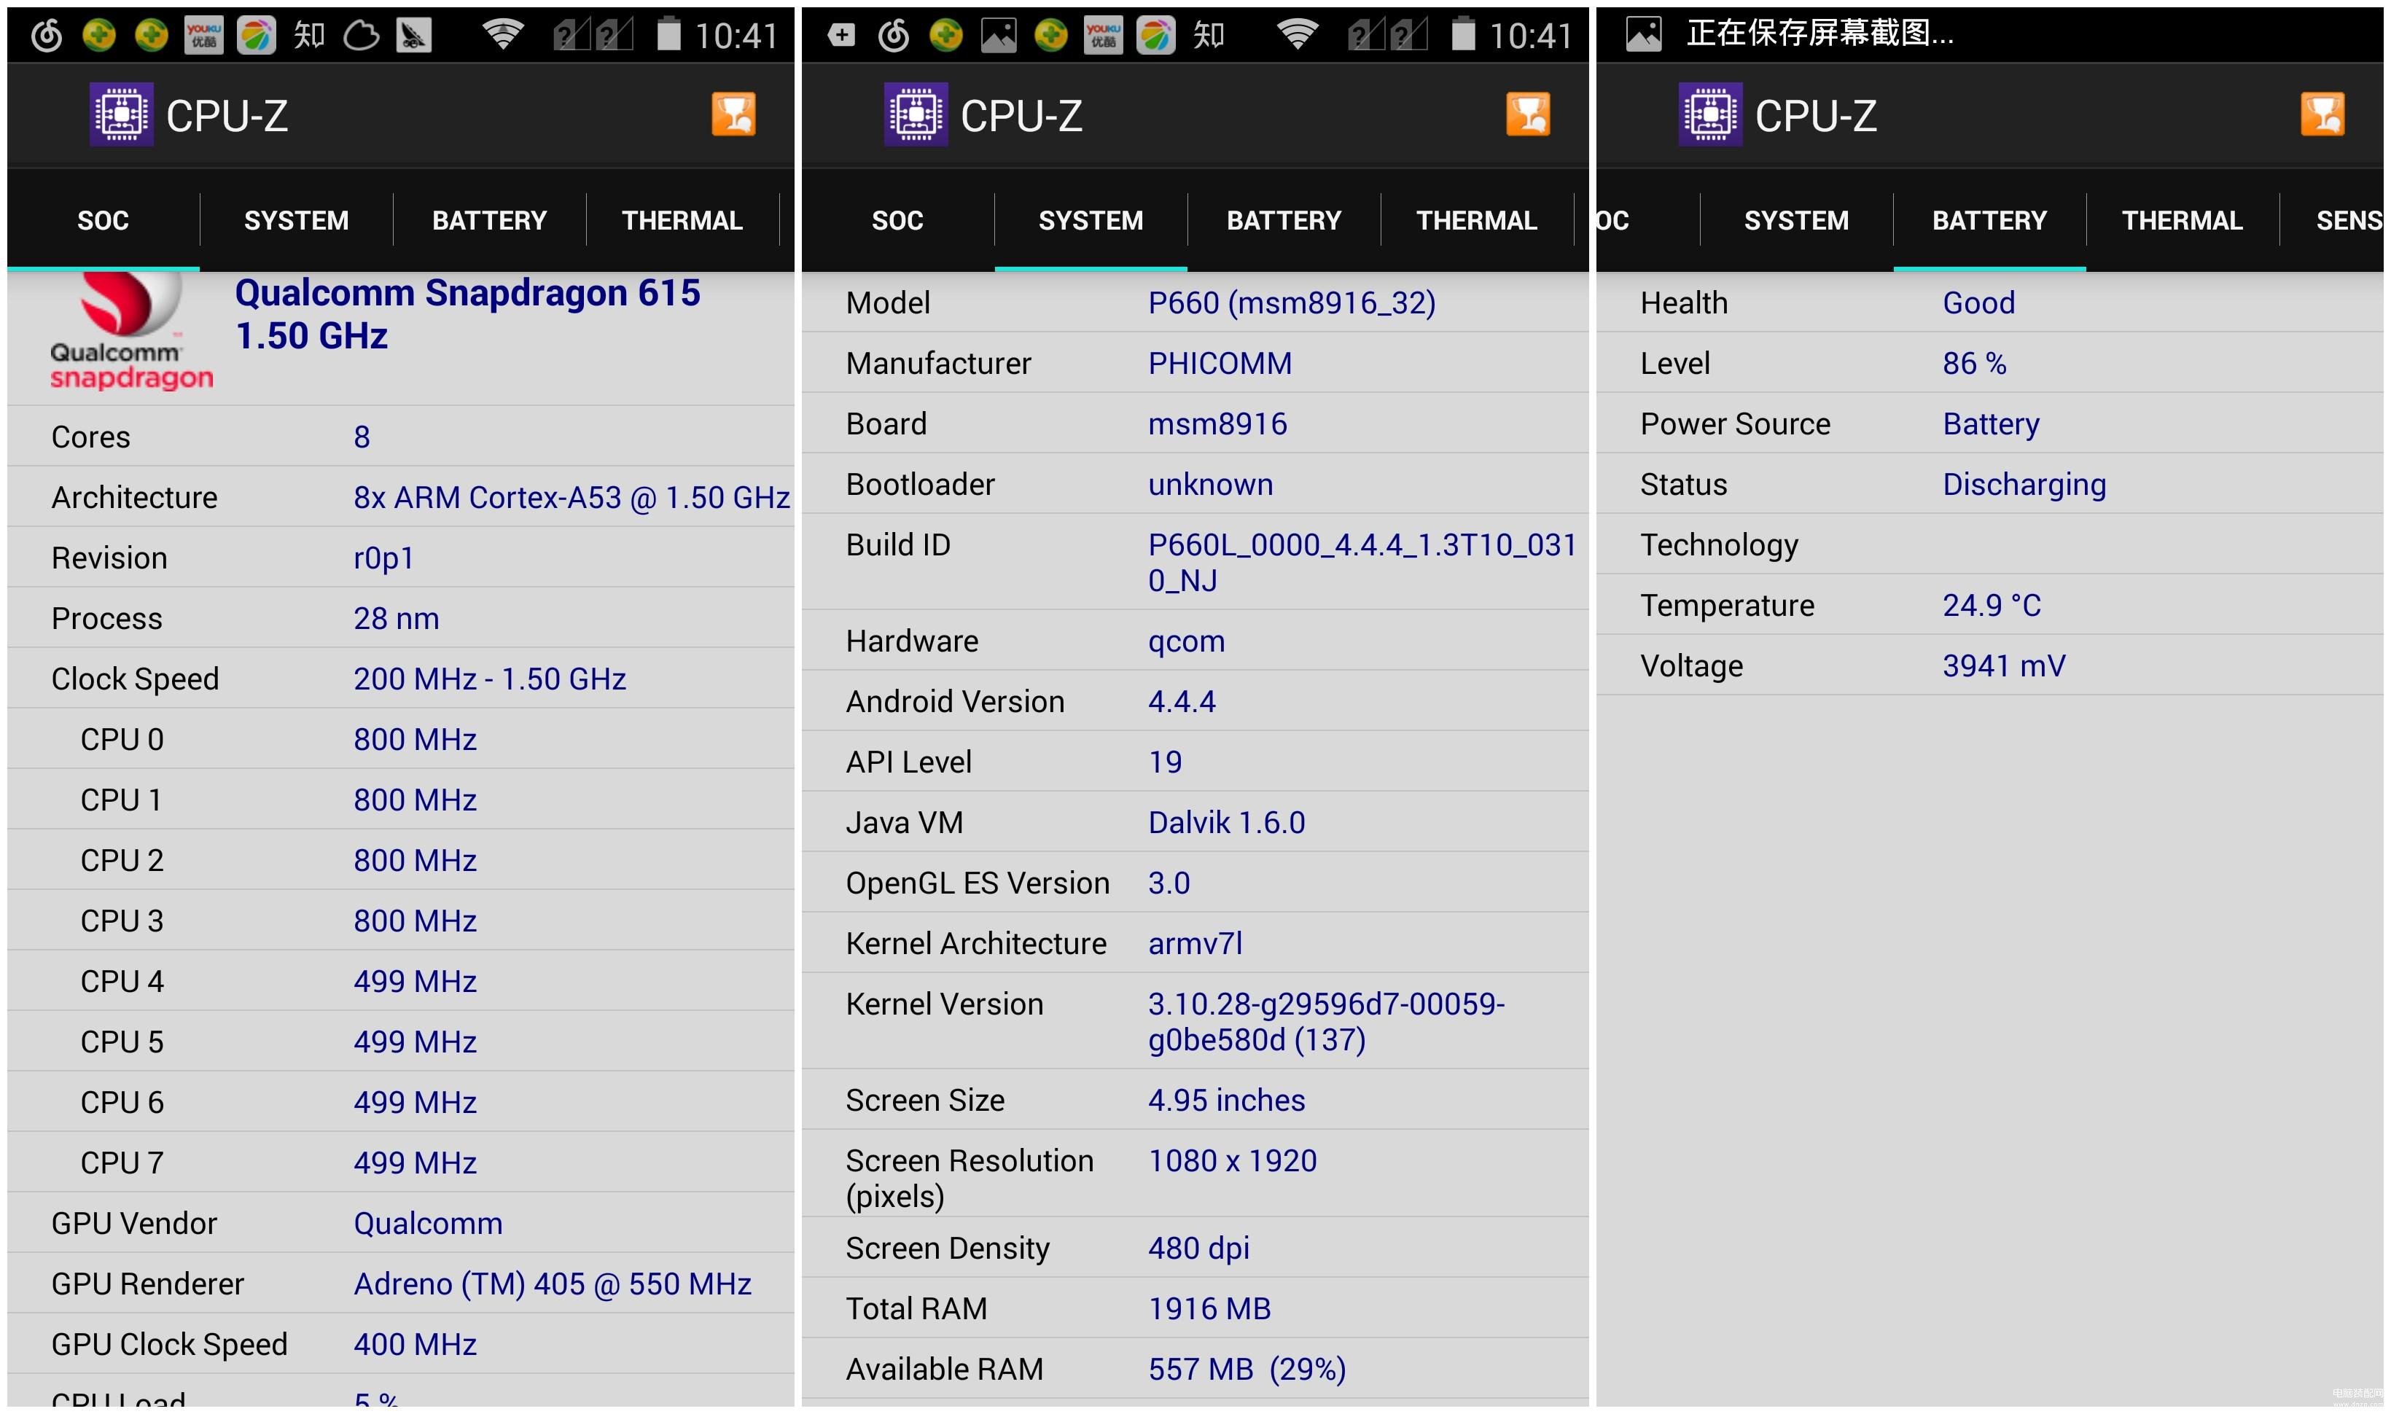Switch to BATTERY tab in left screenshot
The height and width of the screenshot is (1414, 2391).
tap(490, 220)
